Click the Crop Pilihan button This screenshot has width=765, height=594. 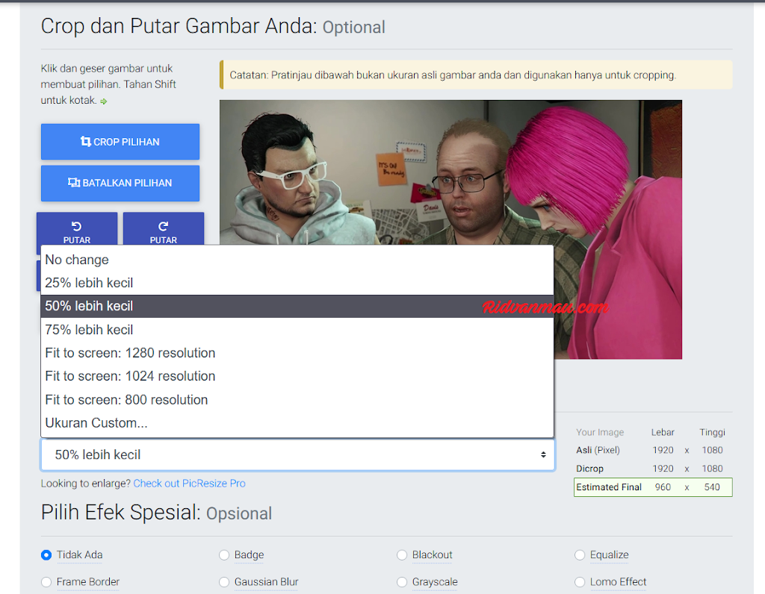tap(120, 142)
